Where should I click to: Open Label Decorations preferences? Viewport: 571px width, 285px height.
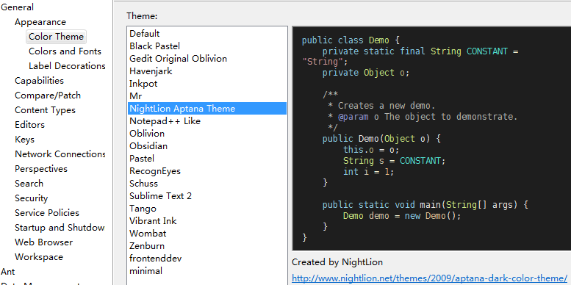coord(67,66)
